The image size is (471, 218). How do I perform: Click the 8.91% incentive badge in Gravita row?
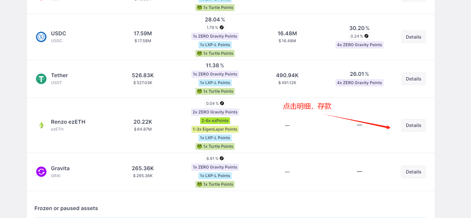tap(215, 158)
